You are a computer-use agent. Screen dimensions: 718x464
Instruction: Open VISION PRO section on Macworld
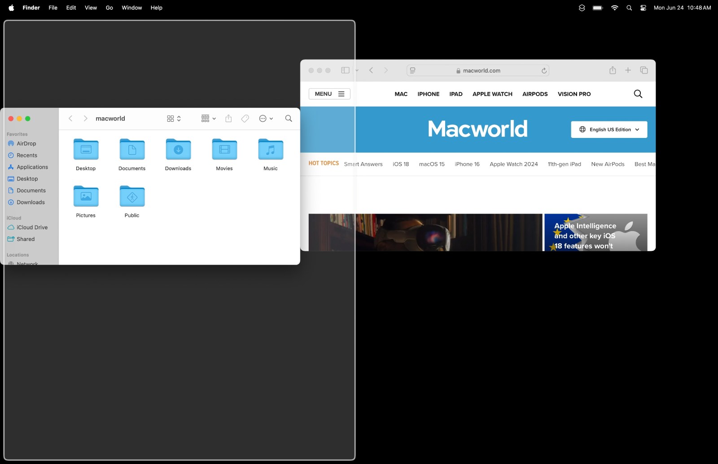[x=574, y=94]
